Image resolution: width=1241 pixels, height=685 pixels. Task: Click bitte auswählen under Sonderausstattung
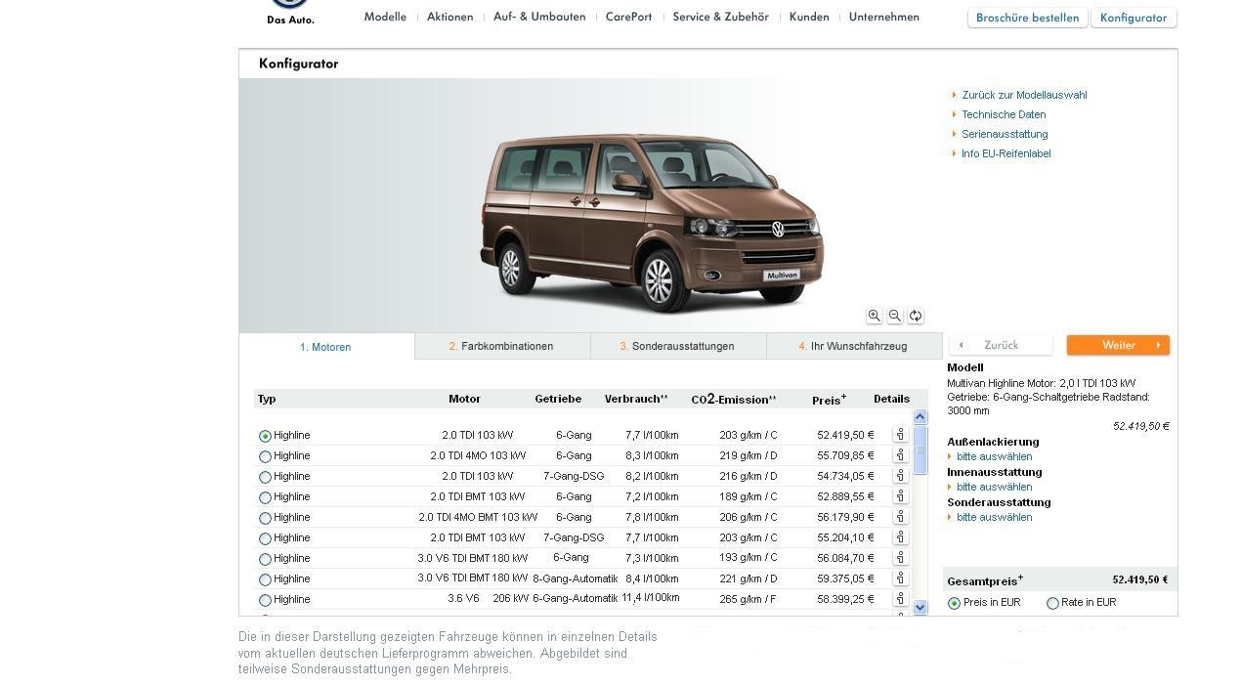(994, 517)
